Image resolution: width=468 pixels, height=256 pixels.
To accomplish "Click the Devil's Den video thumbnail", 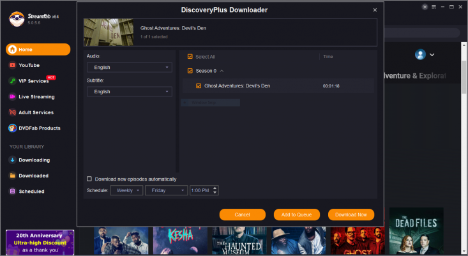I will (x=109, y=32).
